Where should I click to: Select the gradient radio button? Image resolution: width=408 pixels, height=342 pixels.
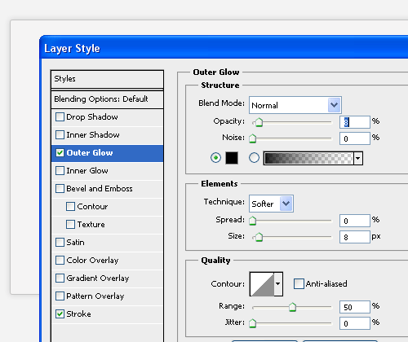pos(254,158)
